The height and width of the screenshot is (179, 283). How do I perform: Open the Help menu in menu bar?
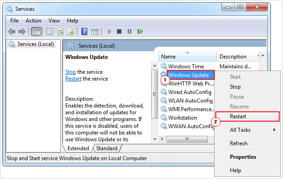pos(72,21)
